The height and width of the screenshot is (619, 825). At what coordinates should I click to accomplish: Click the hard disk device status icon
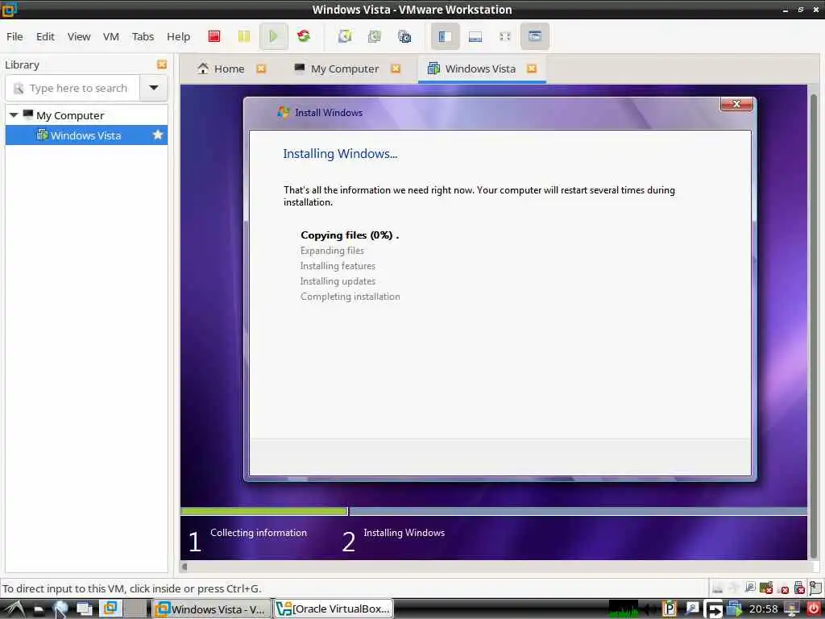click(717, 588)
